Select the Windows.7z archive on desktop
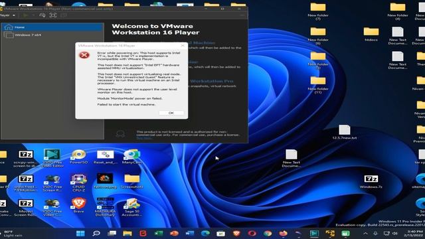Viewport: 425px width, 239px height. 371,181
